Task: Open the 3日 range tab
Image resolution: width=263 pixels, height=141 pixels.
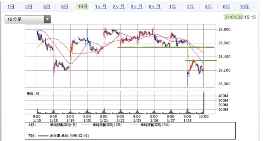Action: 47,7
